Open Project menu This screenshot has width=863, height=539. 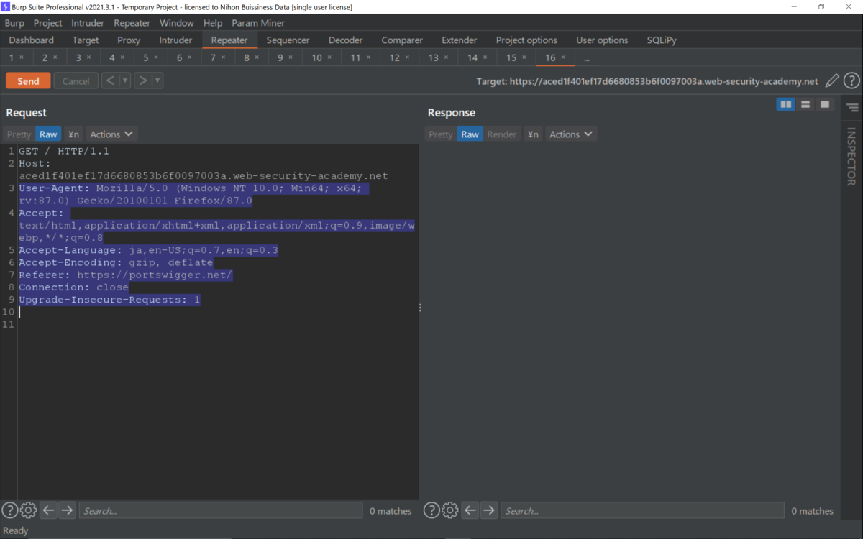(x=48, y=23)
